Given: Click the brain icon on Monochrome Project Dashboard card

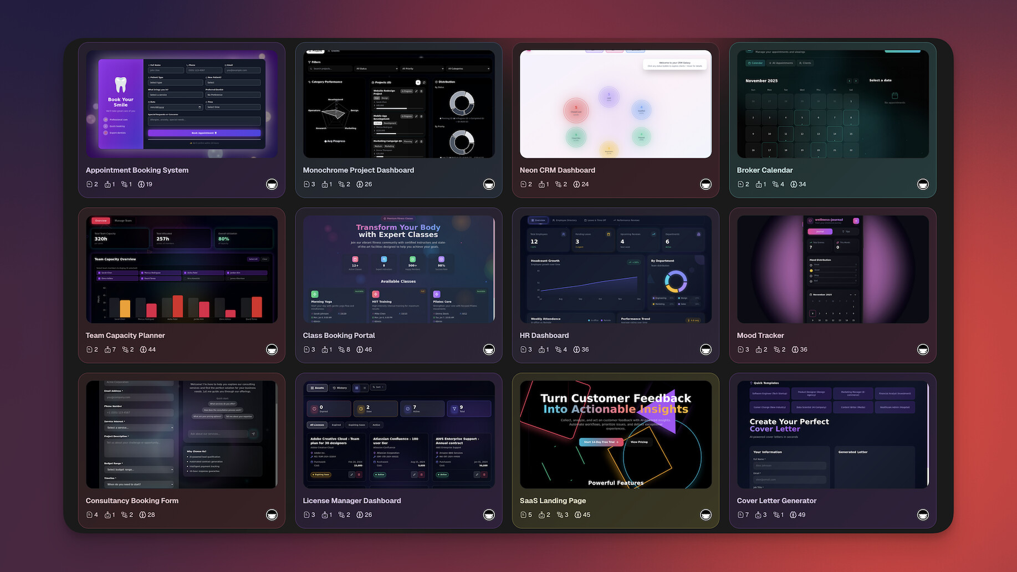Looking at the screenshot, I should (x=360, y=185).
